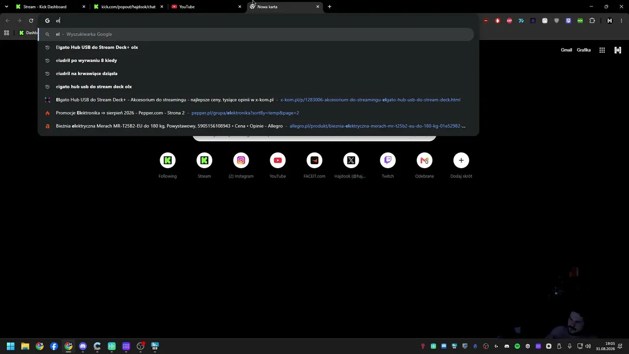The height and width of the screenshot is (354, 629).
Task: Open the Hajdook X profile shortcut
Action: (x=351, y=166)
